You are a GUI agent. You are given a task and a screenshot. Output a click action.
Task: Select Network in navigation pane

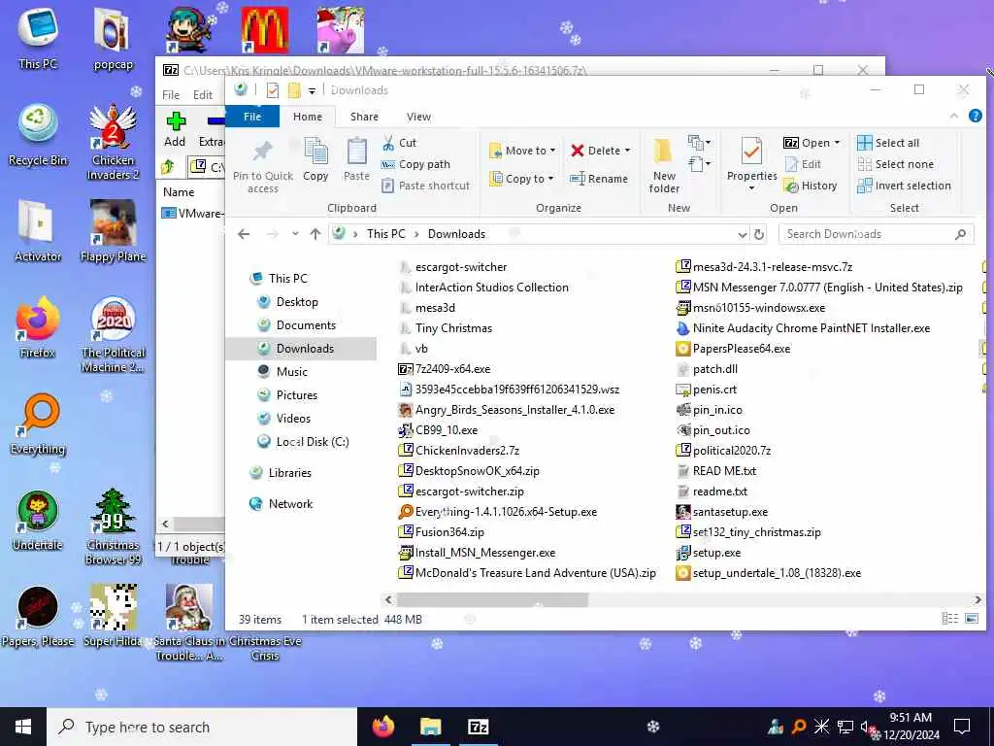pyautogui.click(x=290, y=504)
